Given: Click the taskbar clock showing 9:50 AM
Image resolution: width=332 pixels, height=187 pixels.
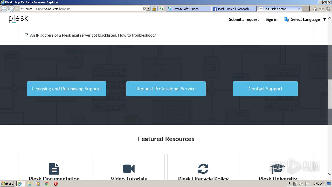Looking at the screenshot, I should [319, 184].
